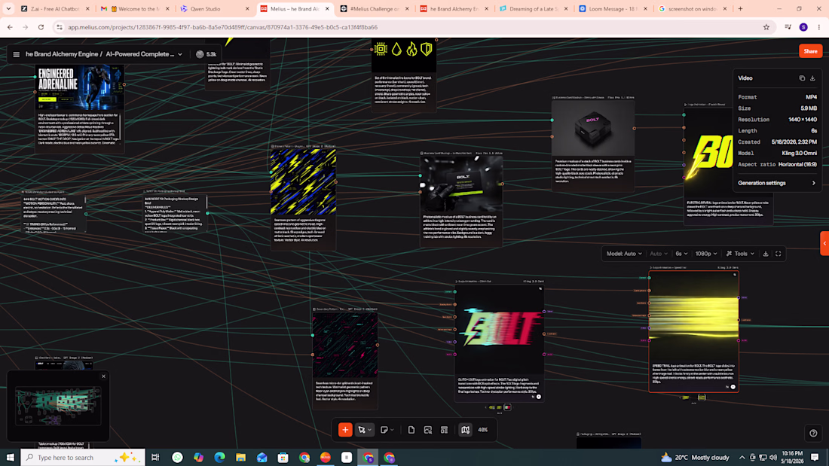Open the Chrome profile avatar
The height and width of the screenshot is (466, 829).
coord(803,27)
